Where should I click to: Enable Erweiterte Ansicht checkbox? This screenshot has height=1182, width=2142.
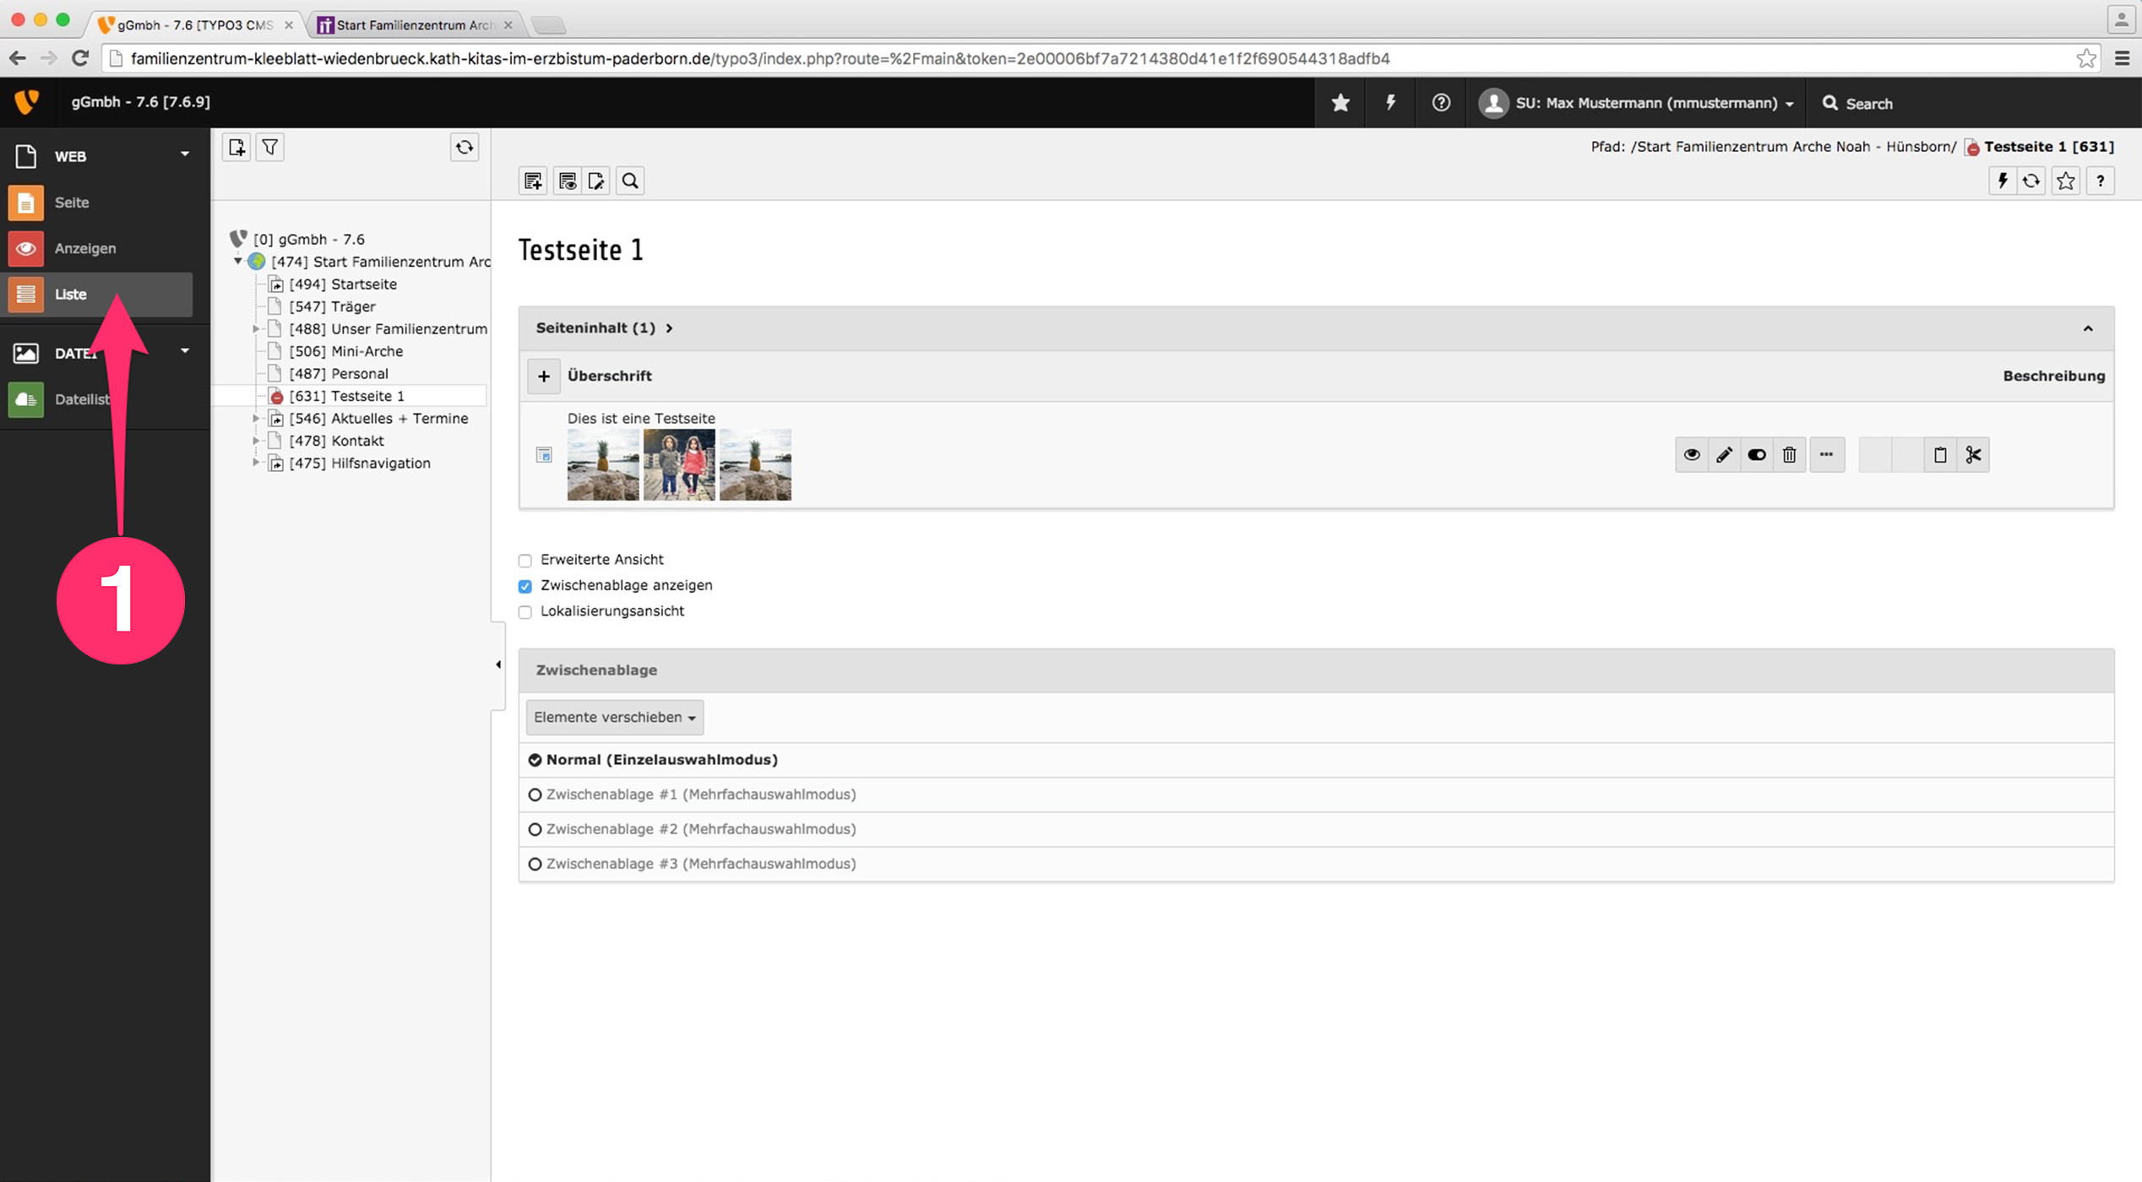[525, 561]
